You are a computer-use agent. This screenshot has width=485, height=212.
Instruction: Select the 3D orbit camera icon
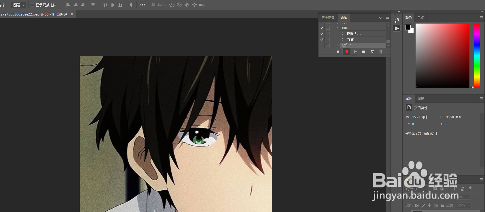(x=172, y=5)
